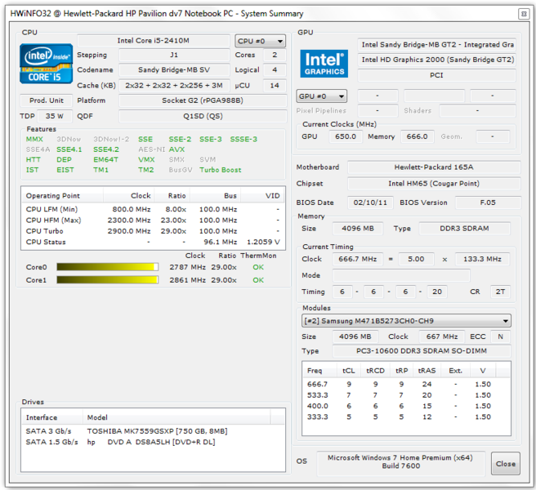Select the VID column header
This screenshot has height=490, width=536.
[262, 196]
